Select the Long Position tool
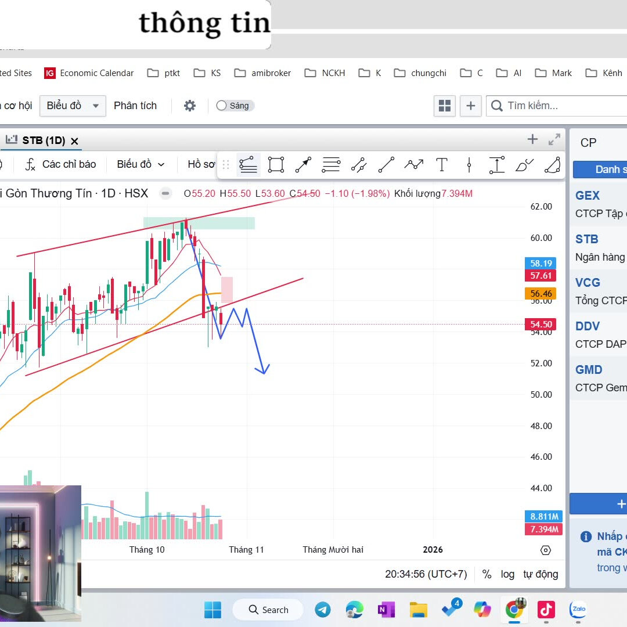 [x=496, y=164]
